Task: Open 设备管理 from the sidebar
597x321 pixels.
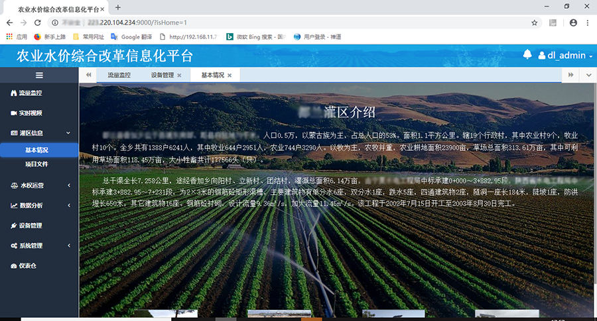Action: coord(30,226)
